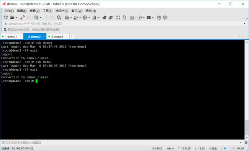
Task: Click the xterm terminal type status
Action: (170, 148)
